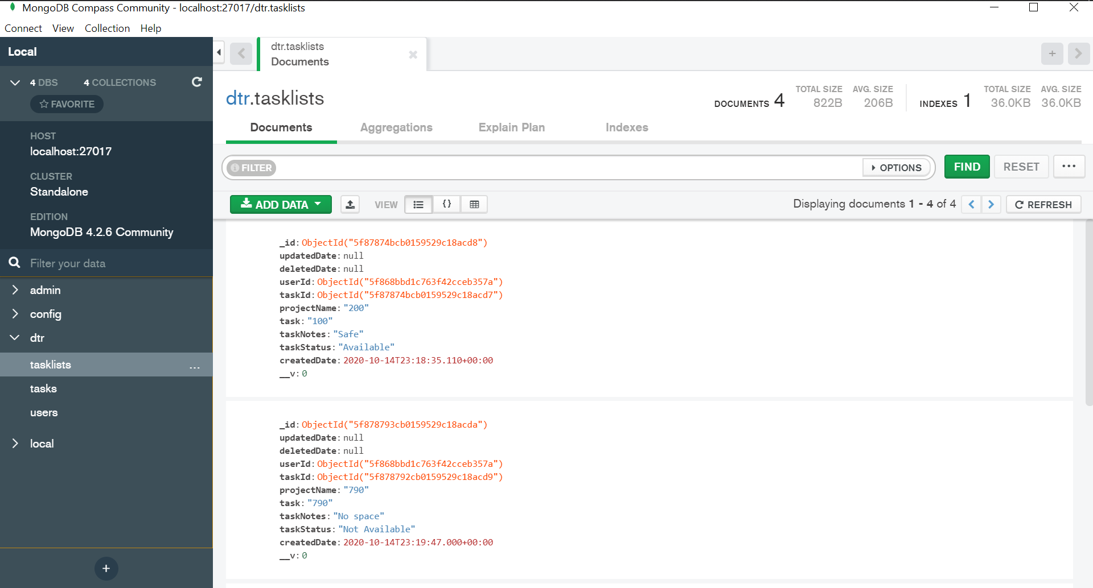
Task: Switch document display to table view
Action: point(475,204)
